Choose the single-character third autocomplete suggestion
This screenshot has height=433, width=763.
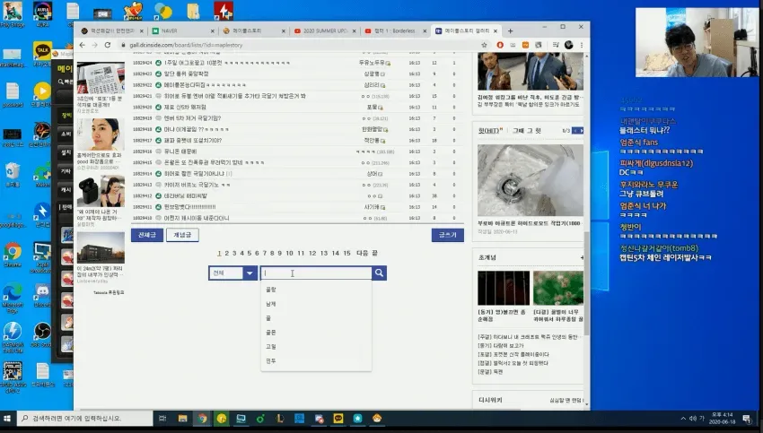coord(316,318)
